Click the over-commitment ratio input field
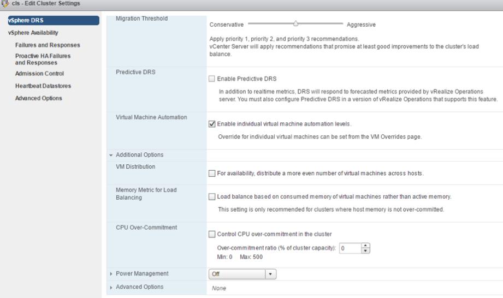Screen dimensions: 503x298 [349, 247]
